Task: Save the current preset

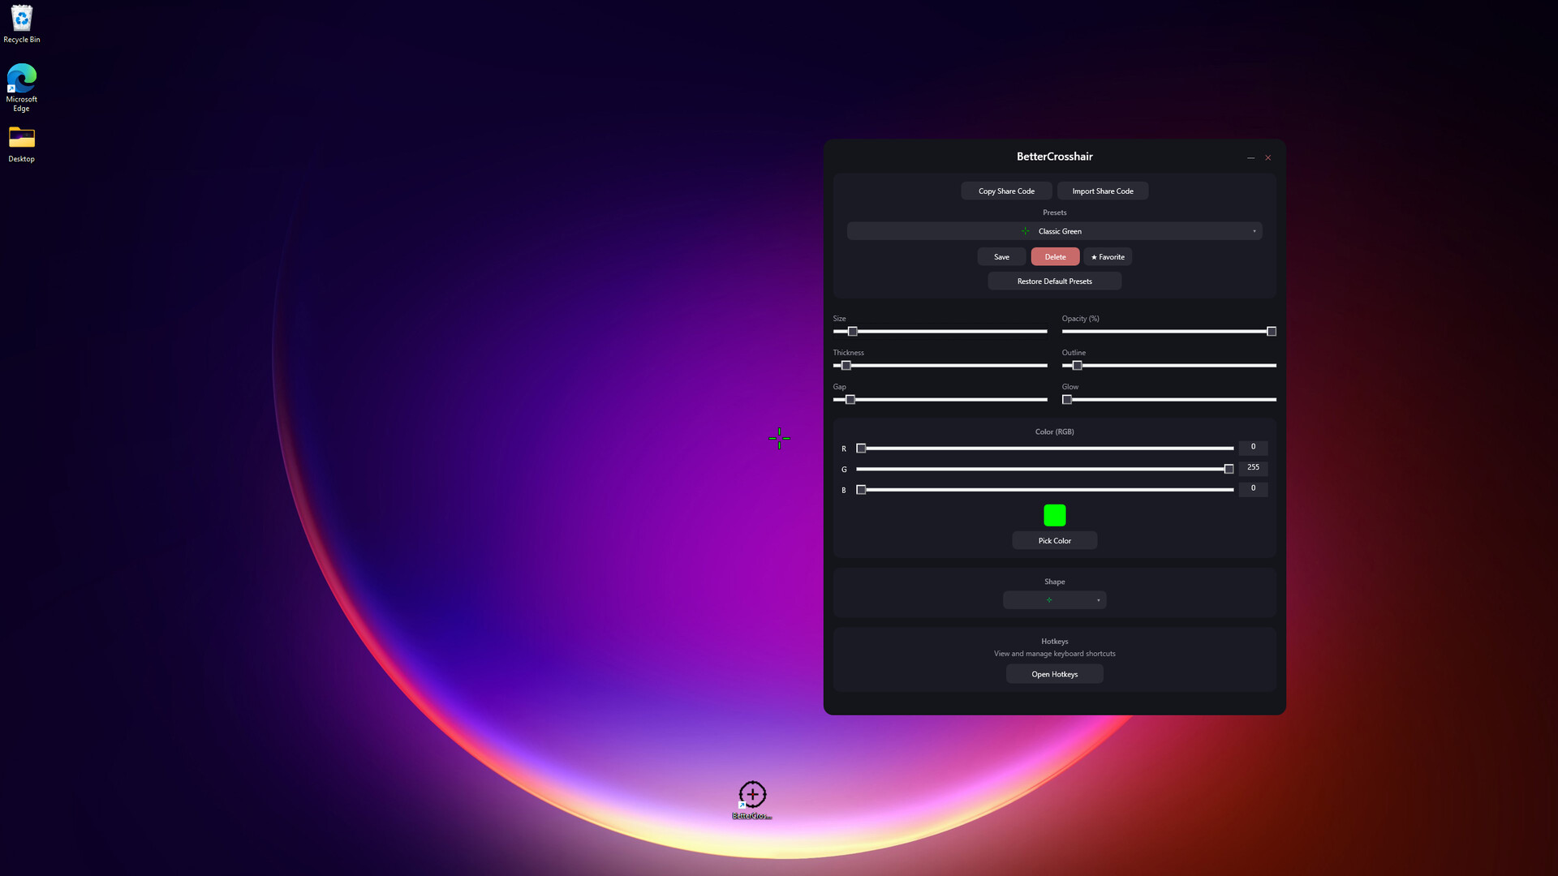Action: (1001, 257)
